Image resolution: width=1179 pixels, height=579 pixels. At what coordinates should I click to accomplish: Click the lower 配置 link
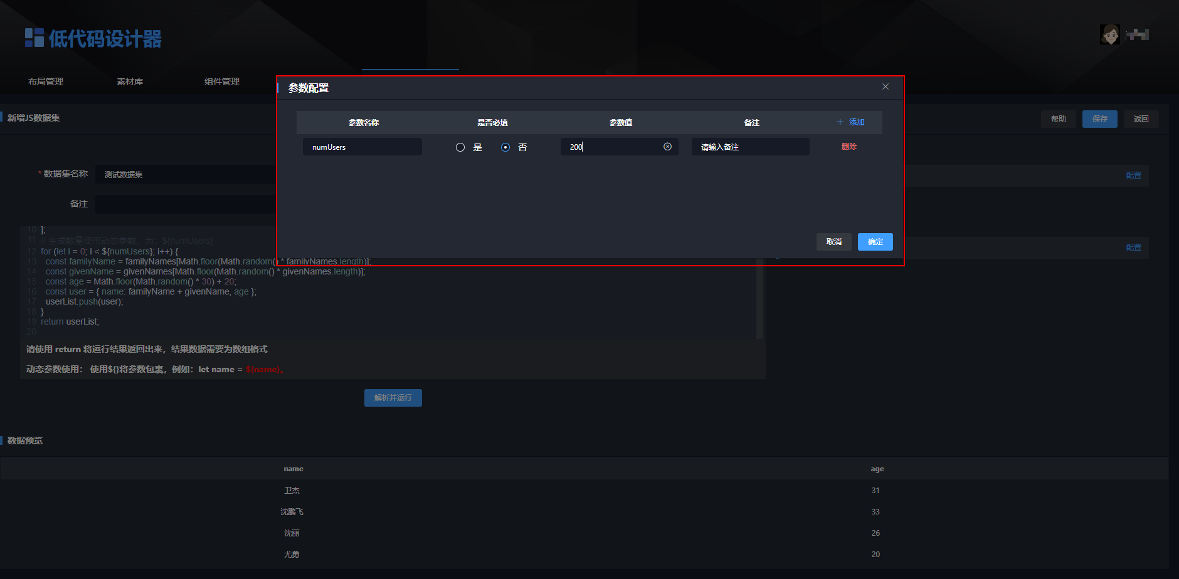[x=1134, y=248]
